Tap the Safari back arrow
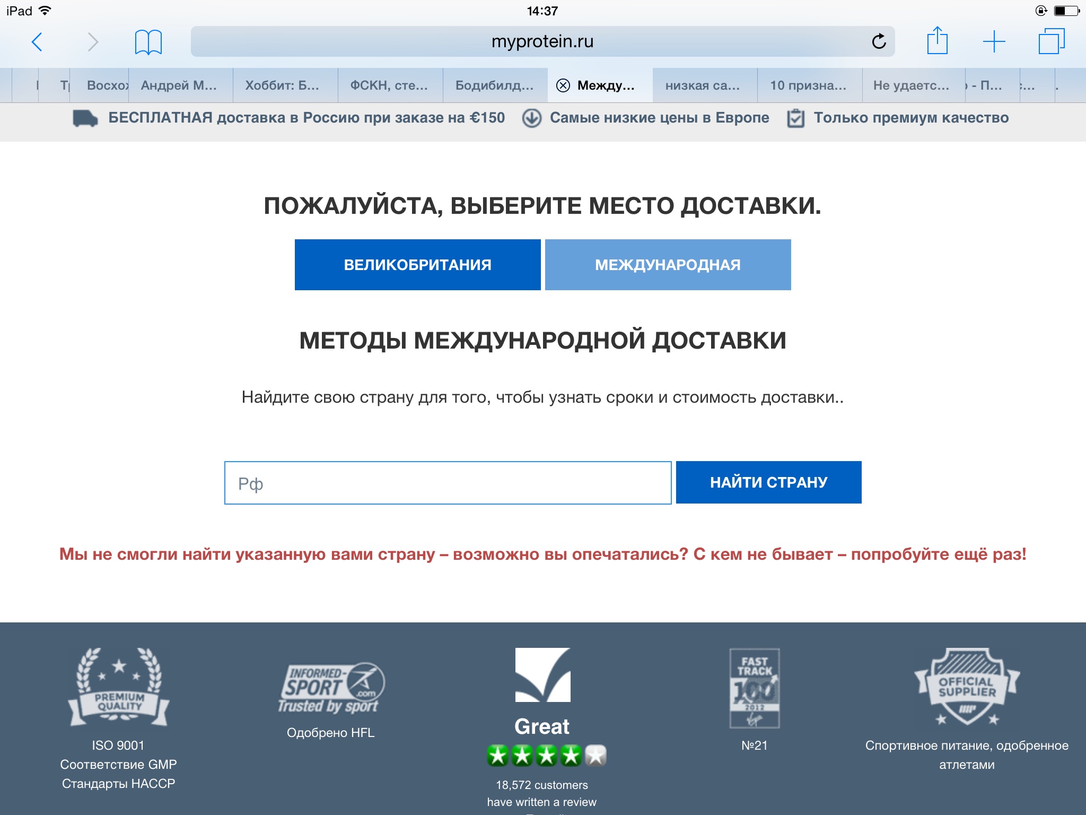This screenshot has width=1086, height=815. (x=37, y=42)
